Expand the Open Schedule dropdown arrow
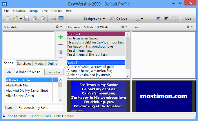Image resolution: width=198 pixels, height=121 pixels. [21, 19]
